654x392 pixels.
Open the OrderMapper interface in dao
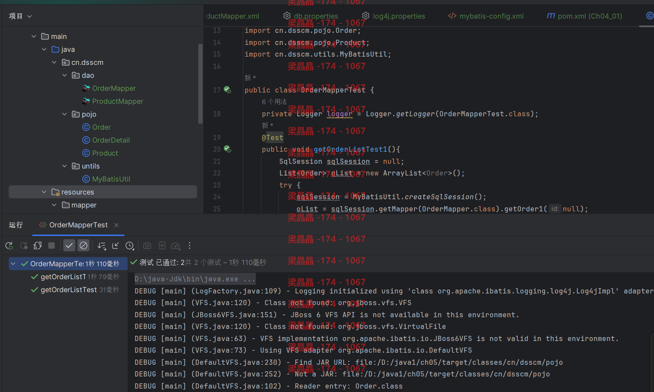[x=114, y=88]
